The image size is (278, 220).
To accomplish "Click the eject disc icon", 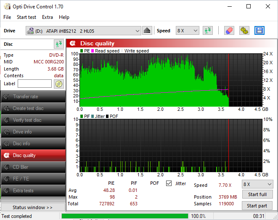I will pos(147,31).
